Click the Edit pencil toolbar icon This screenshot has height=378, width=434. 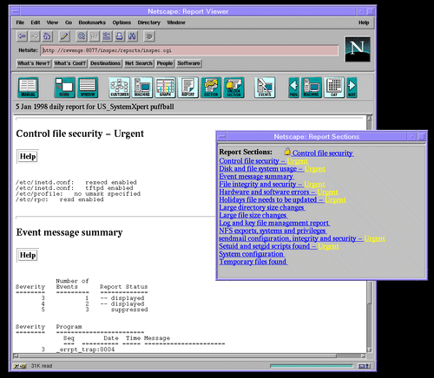(x=64, y=36)
